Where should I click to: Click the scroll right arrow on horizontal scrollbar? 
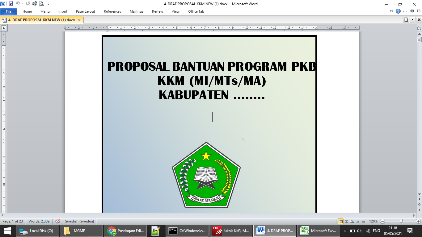point(414,215)
